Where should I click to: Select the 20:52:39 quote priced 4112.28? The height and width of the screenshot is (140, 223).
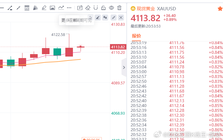click(x=177, y=110)
